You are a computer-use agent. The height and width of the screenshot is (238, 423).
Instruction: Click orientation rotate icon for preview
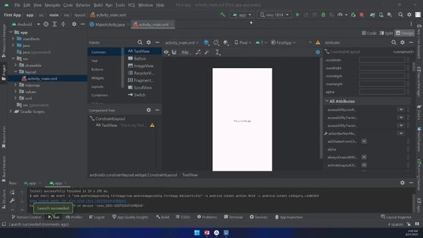[x=216, y=42]
